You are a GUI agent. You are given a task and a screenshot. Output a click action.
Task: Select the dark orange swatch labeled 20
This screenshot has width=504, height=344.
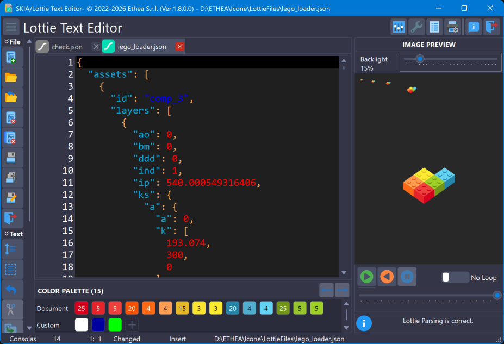tap(132, 308)
